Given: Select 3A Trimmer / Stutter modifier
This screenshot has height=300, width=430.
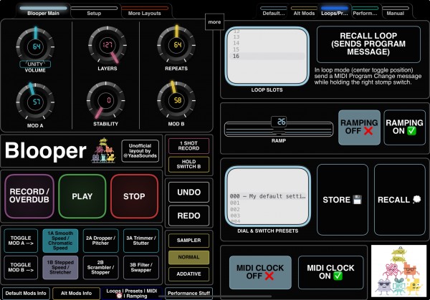Looking at the screenshot, I should [x=141, y=241].
